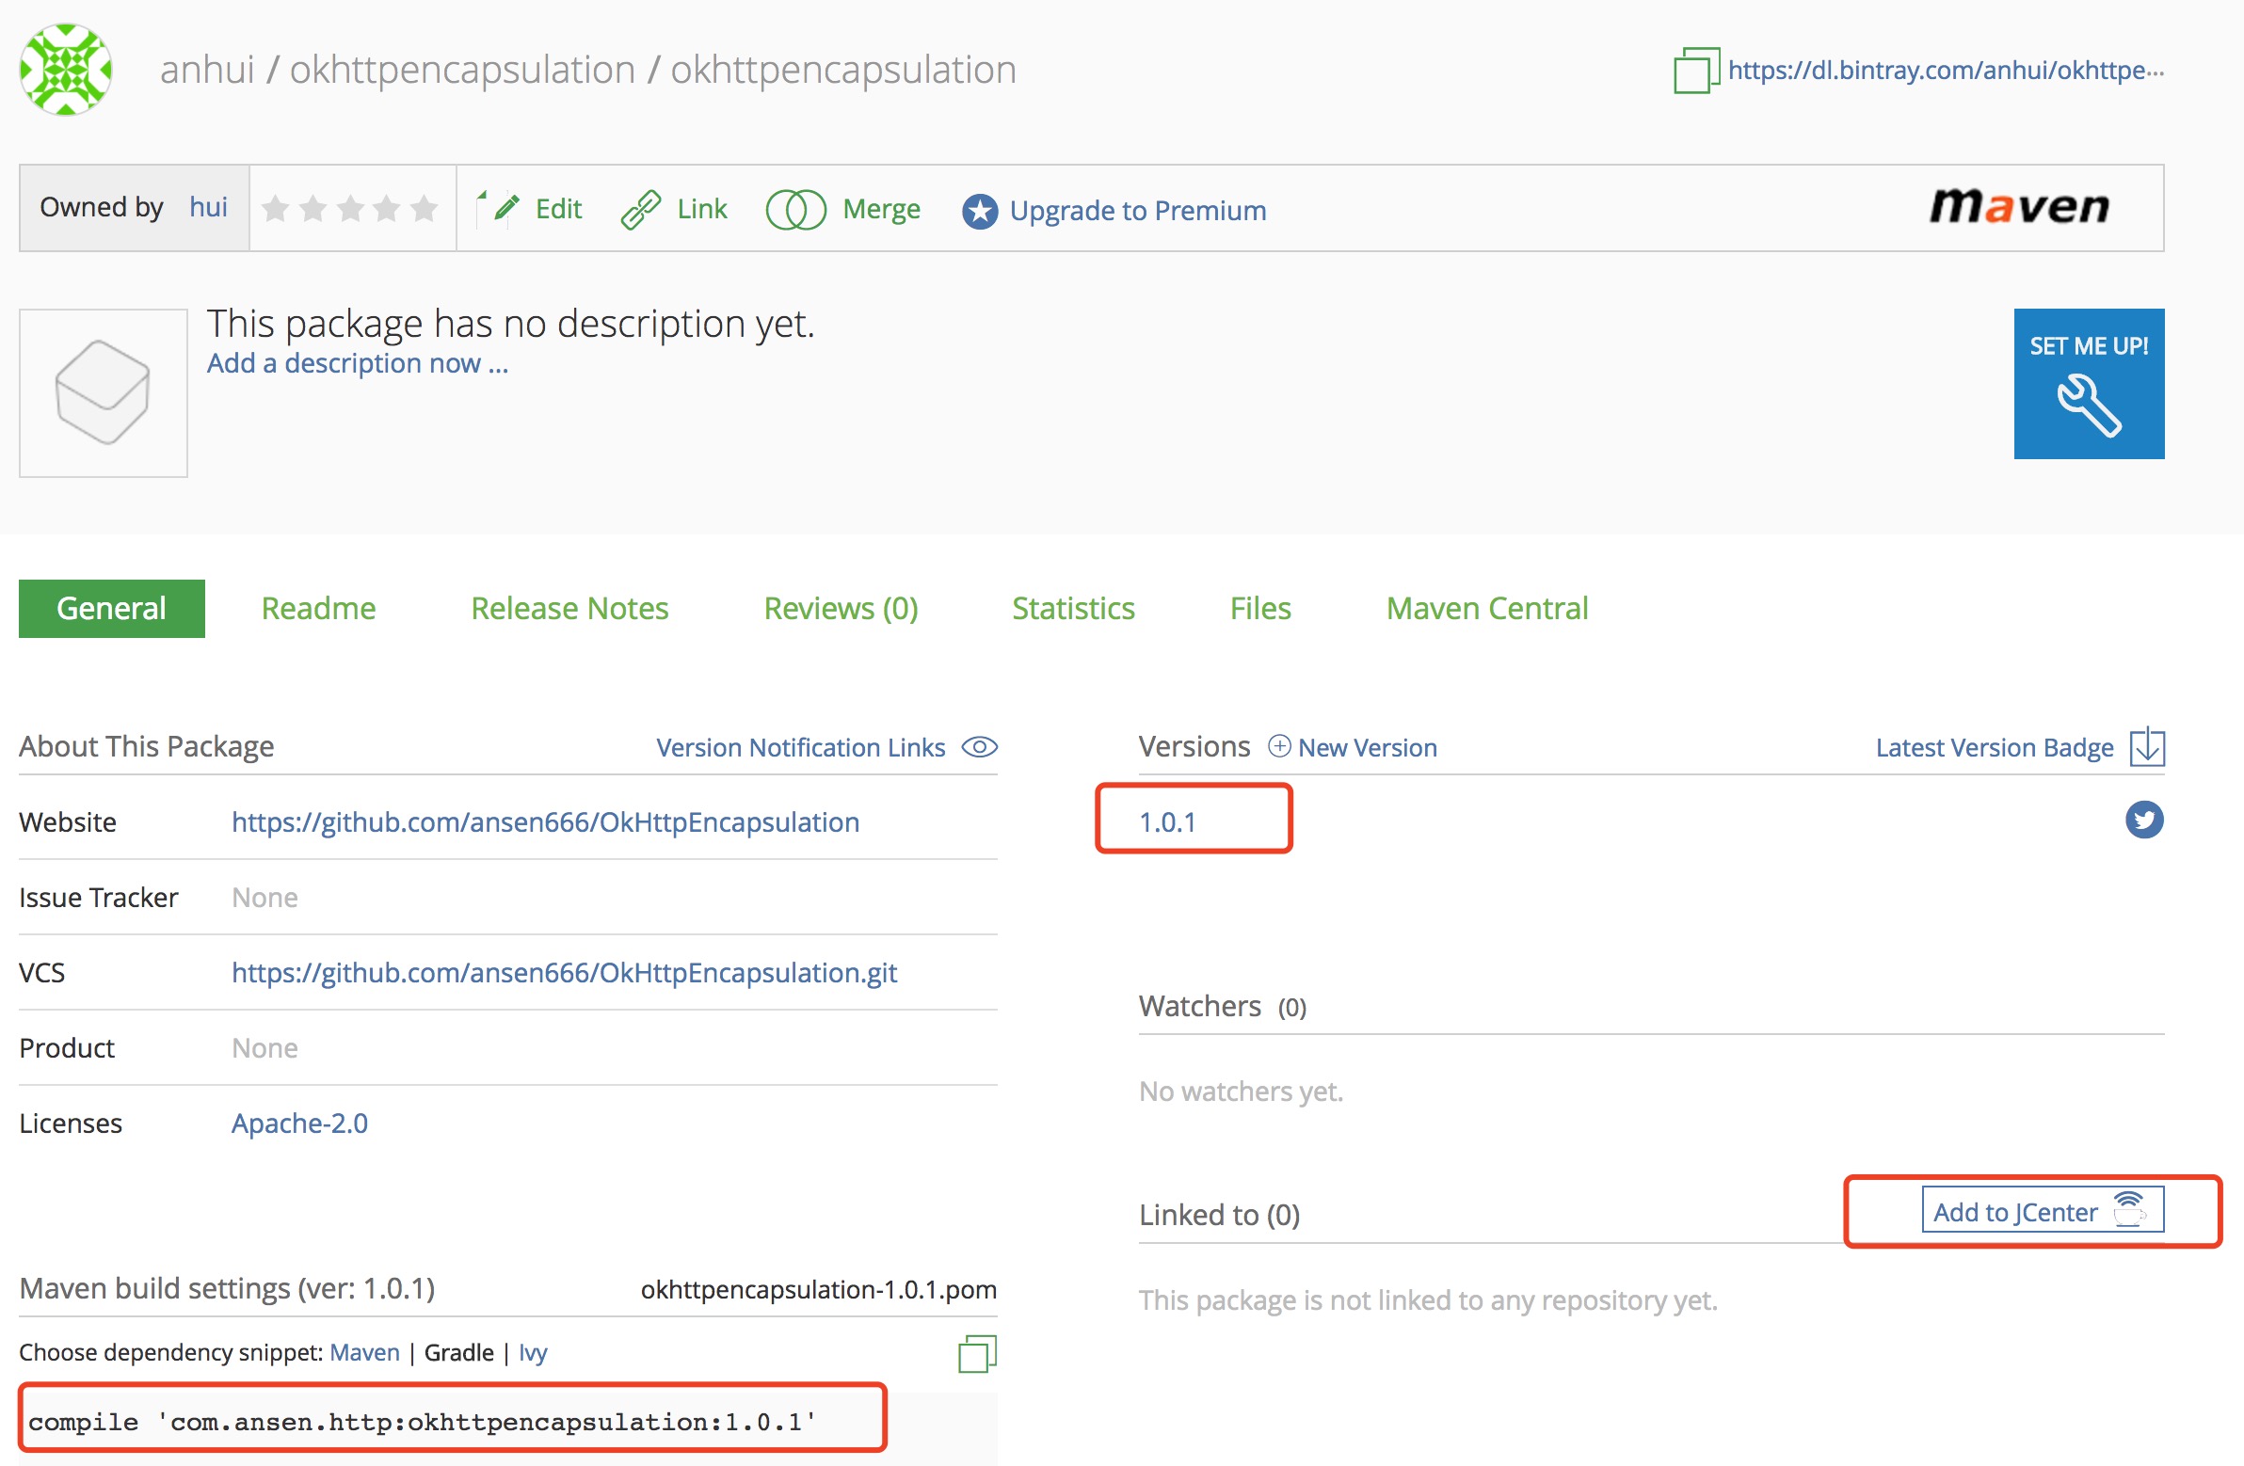The height and width of the screenshot is (1466, 2244).
Task: Rate the package five stars
Action: click(x=425, y=208)
